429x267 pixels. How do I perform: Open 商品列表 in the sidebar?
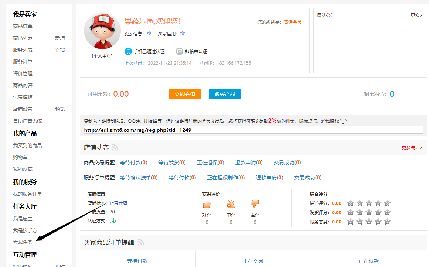(x=23, y=38)
